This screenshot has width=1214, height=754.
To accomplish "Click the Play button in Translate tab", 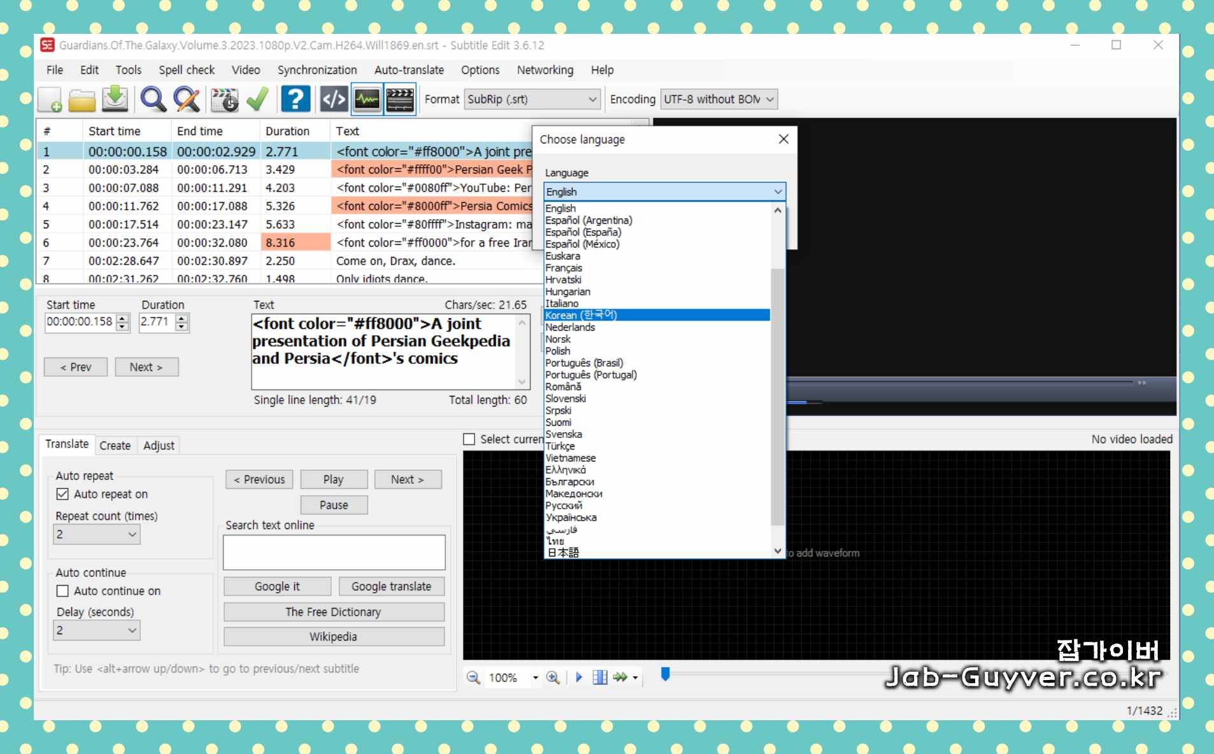I will 334,479.
